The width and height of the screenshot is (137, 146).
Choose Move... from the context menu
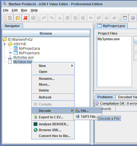[53, 85]
